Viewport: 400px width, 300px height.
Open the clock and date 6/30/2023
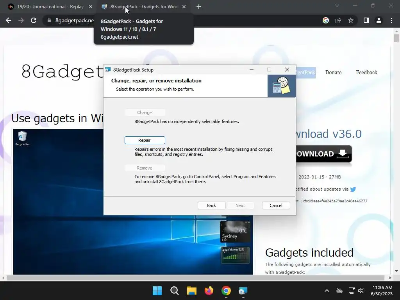[382, 291]
